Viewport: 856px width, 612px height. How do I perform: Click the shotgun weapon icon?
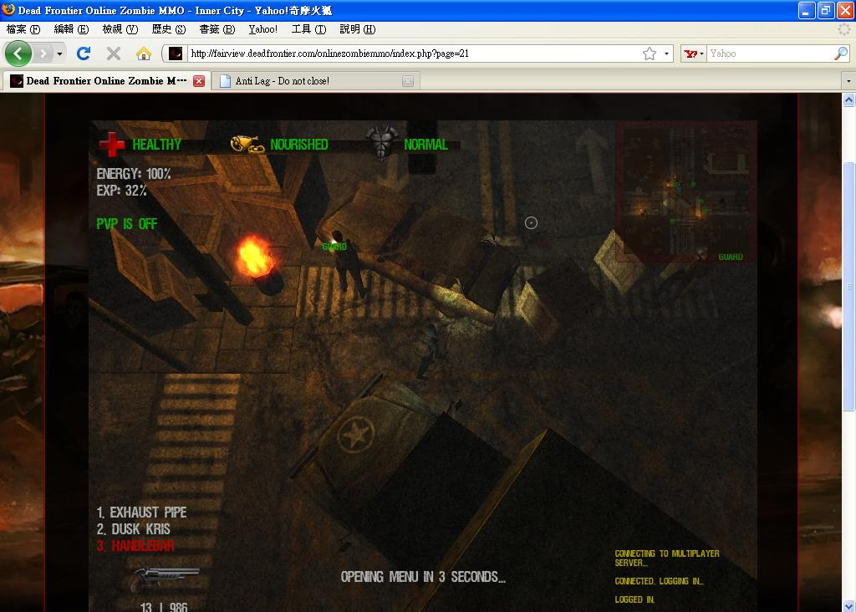pyautogui.click(x=164, y=579)
